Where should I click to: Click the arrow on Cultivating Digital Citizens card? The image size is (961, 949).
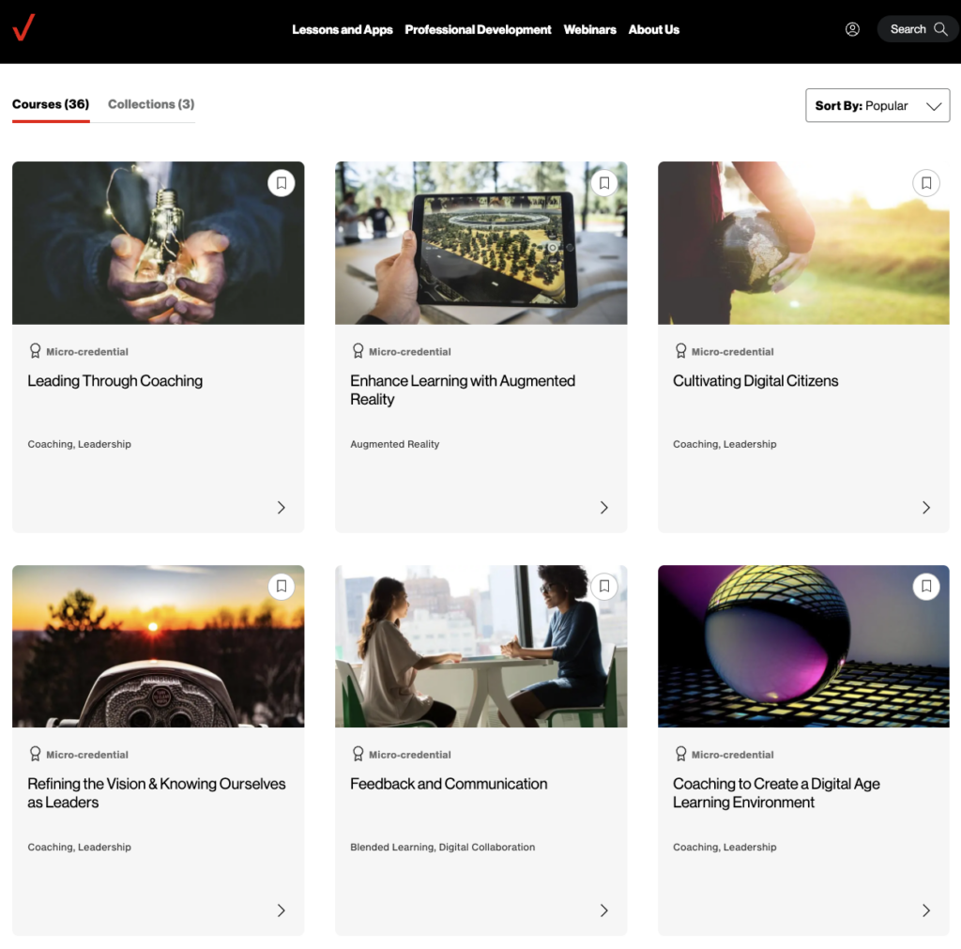click(926, 508)
